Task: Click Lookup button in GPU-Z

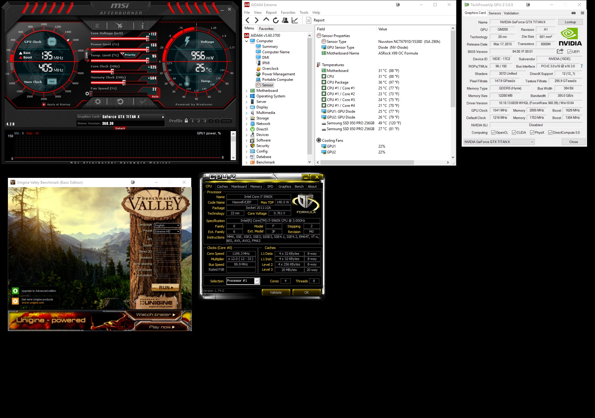Action: click(x=570, y=22)
